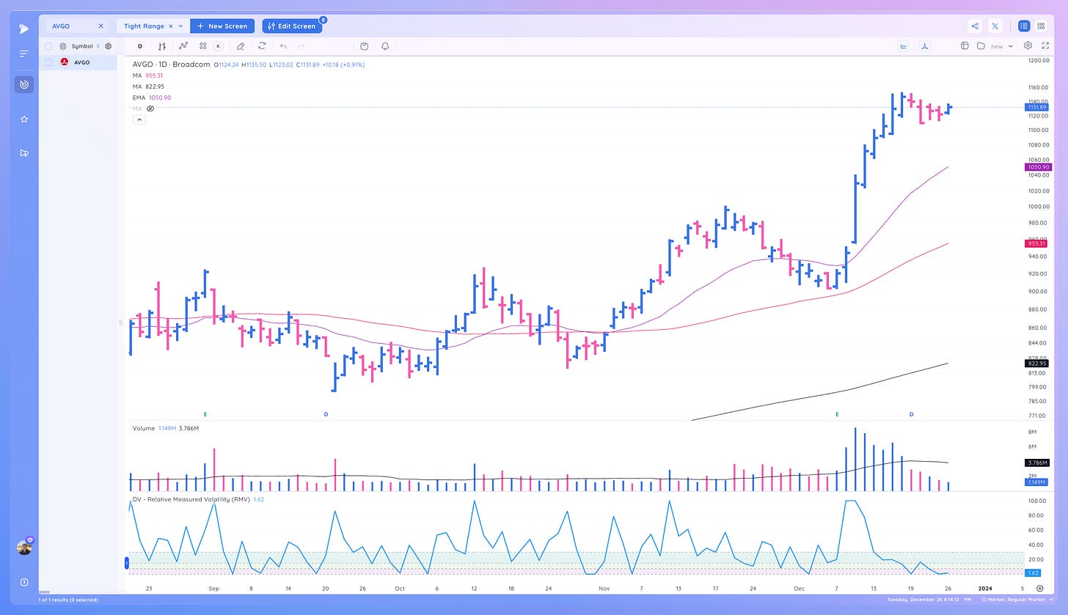Click the 955.31 MA price tag
This screenshot has width=1068, height=615.
pos(1036,243)
